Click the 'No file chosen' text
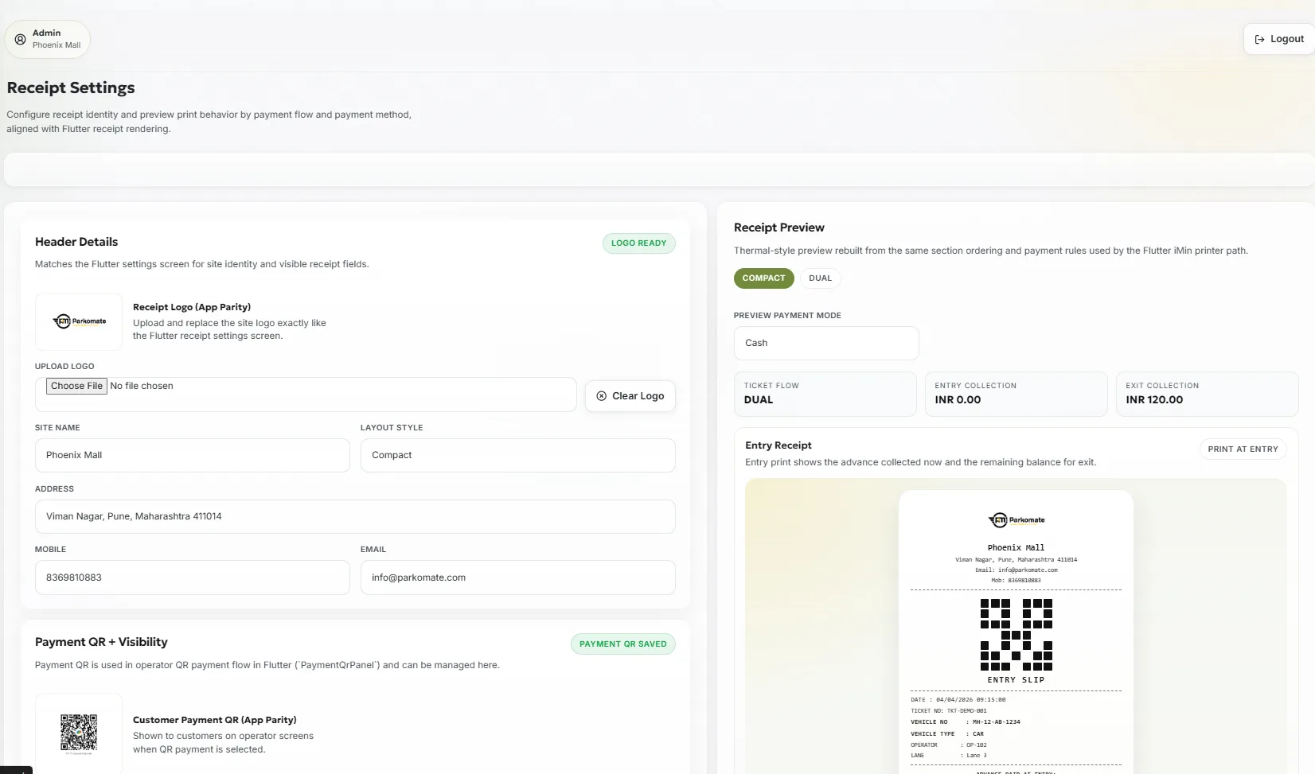Image resolution: width=1315 pixels, height=774 pixels. point(142,386)
